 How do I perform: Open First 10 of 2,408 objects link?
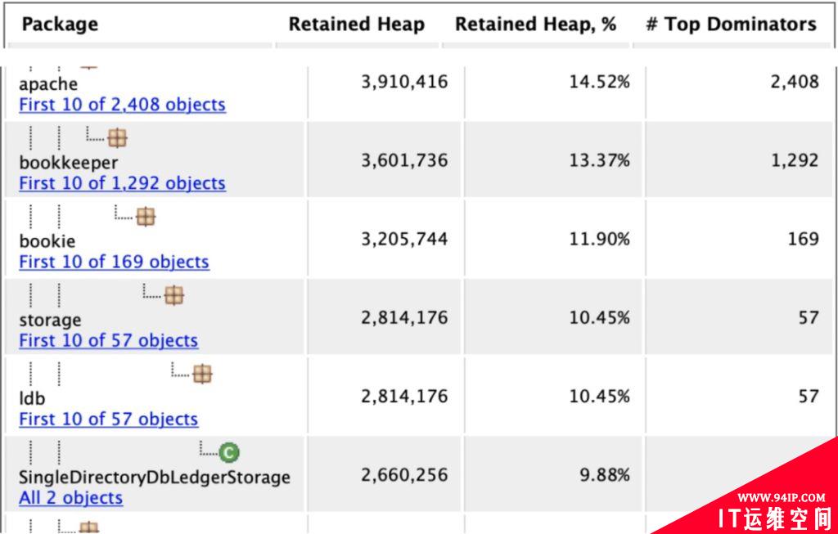[x=123, y=105]
